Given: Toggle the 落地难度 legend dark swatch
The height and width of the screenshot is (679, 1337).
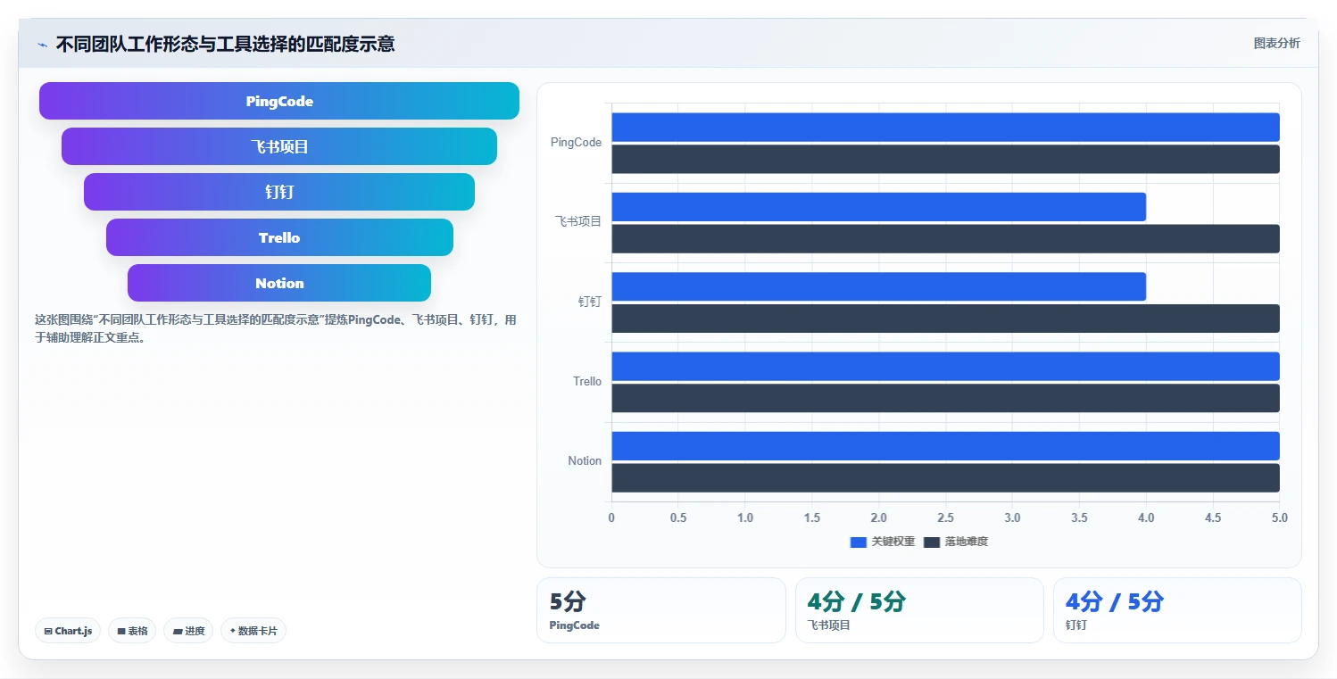Looking at the screenshot, I should (x=932, y=542).
